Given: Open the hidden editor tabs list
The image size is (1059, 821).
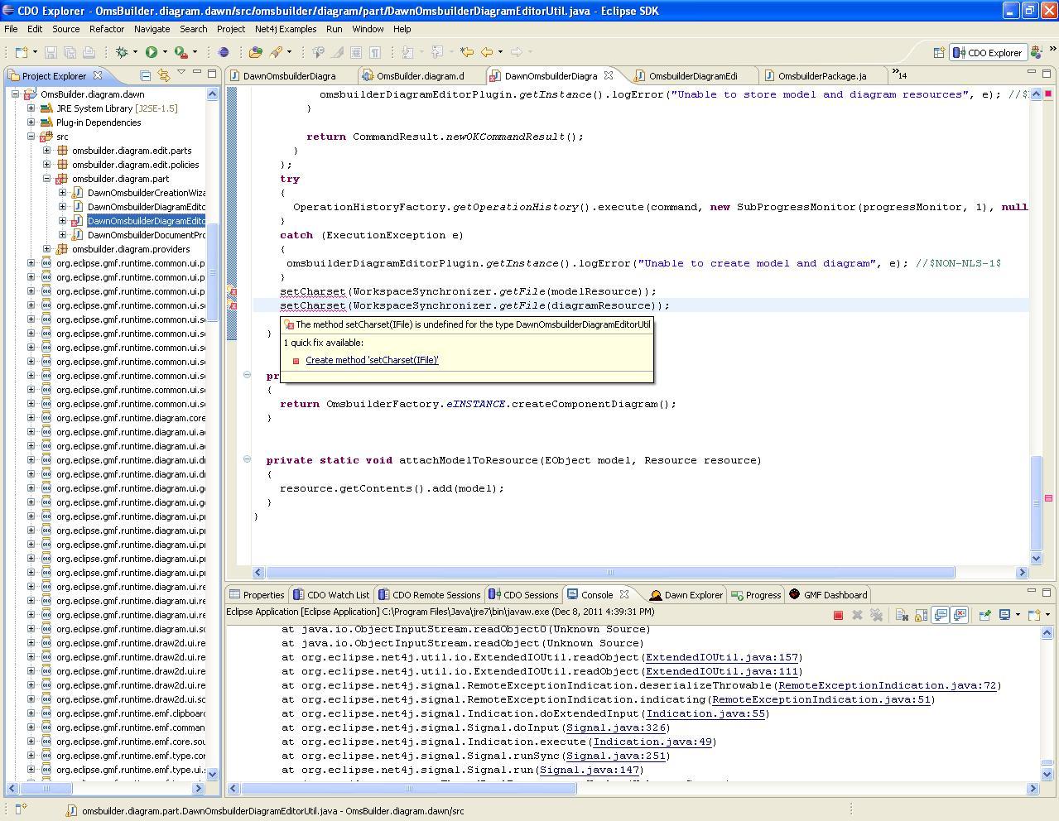Looking at the screenshot, I should 898,75.
